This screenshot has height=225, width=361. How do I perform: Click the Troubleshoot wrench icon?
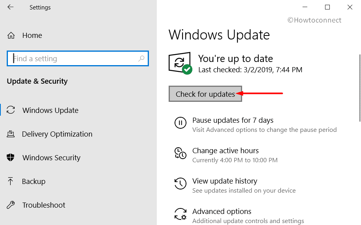(x=11, y=205)
